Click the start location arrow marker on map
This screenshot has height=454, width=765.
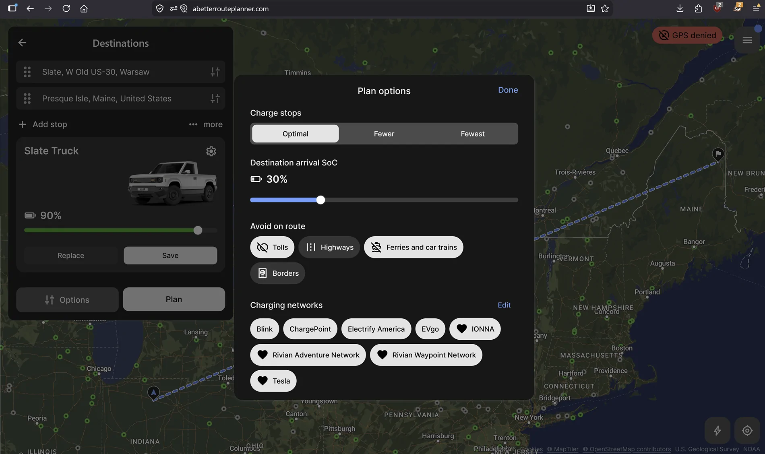point(153,392)
